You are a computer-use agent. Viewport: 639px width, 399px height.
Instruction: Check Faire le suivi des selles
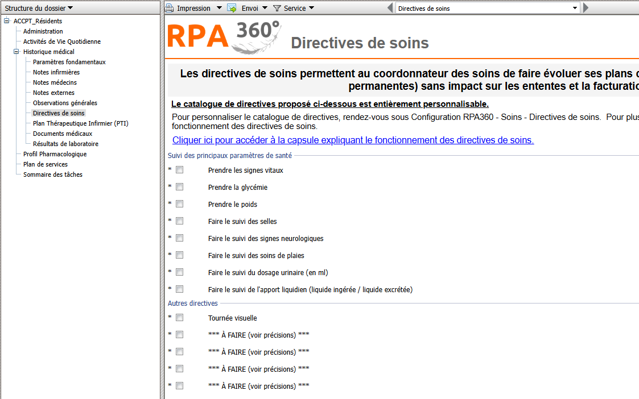180,221
